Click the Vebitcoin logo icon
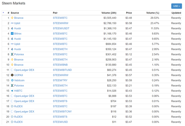This screenshot has height=126, width=185. [x=12, y=80]
